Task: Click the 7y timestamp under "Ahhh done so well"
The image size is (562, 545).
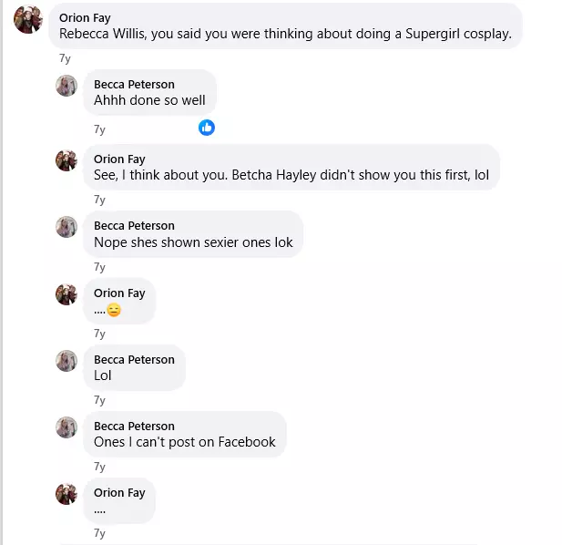Action: coord(99,129)
